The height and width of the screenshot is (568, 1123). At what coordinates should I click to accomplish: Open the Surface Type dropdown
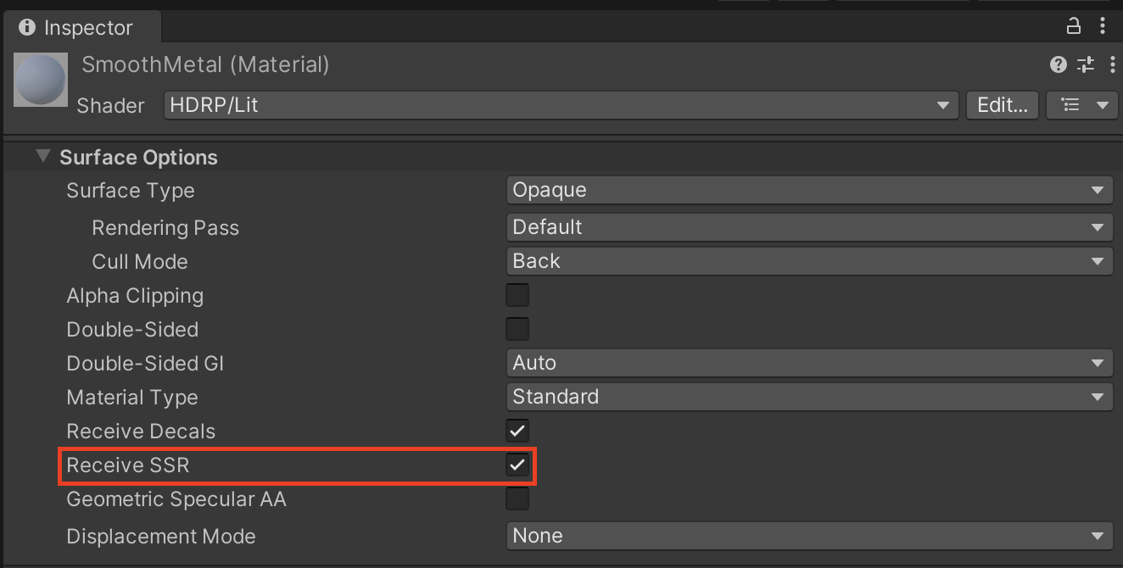point(809,190)
